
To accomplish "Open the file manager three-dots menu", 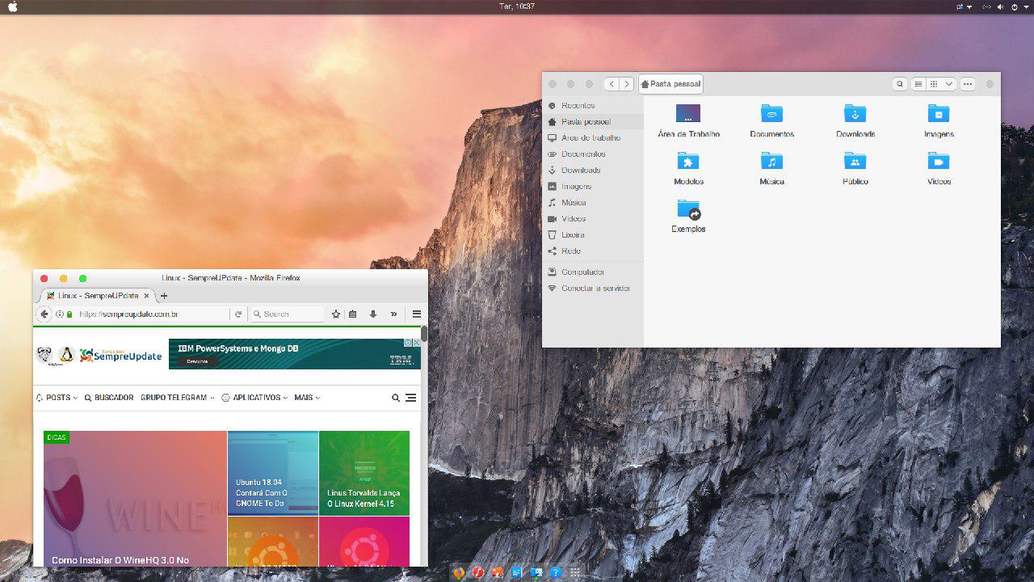I will [x=968, y=84].
